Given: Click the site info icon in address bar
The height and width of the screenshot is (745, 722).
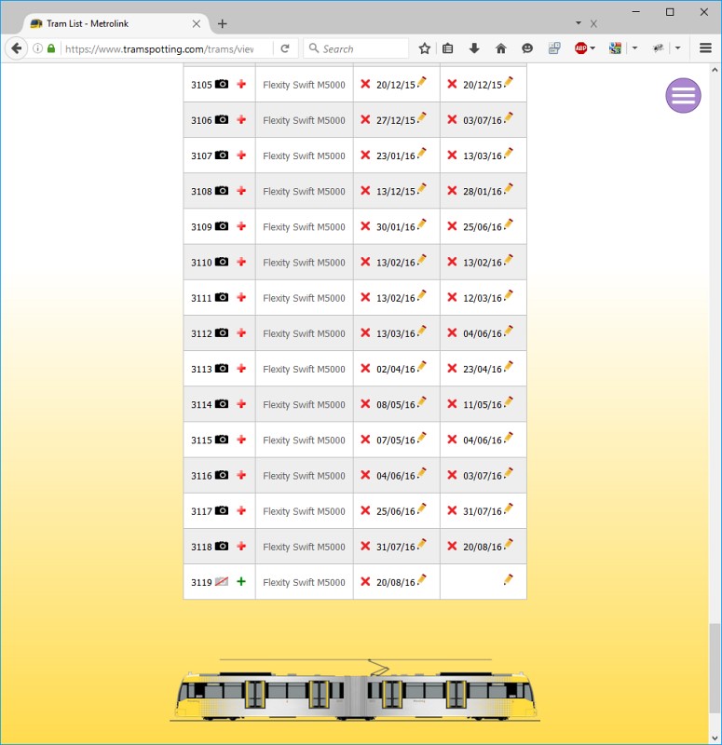Looking at the screenshot, I should click(x=37, y=48).
